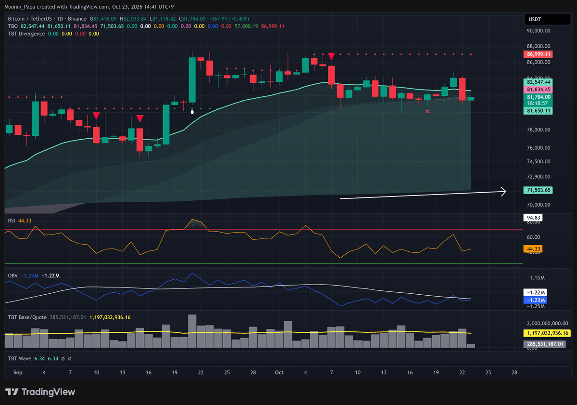This screenshot has width=577, height=405.
Task: Click the white 94.83 label on the RSI scale
Action: (533, 218)
